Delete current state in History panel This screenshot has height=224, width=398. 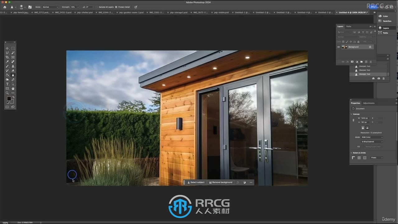383,78
